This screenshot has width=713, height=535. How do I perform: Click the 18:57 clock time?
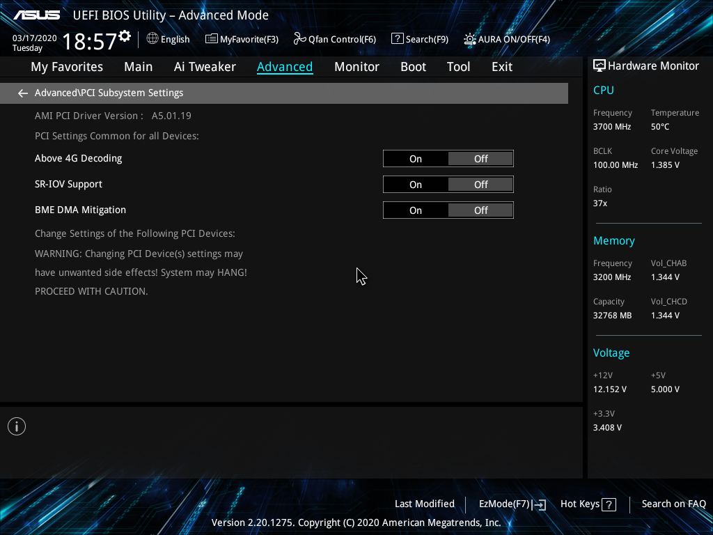89,41
